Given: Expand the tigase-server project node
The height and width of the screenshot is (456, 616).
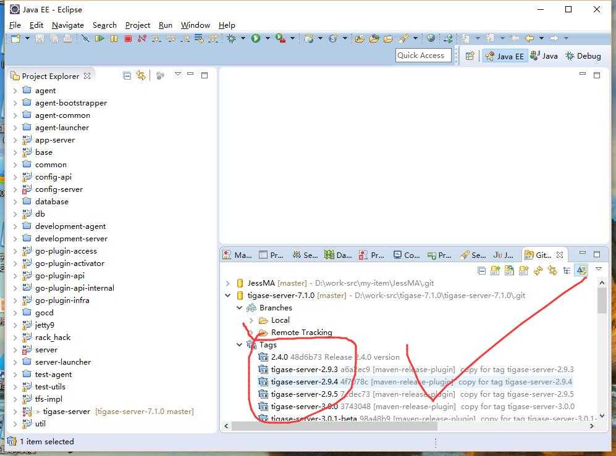Looking at the screenshot, I should (x=15, y=412).
